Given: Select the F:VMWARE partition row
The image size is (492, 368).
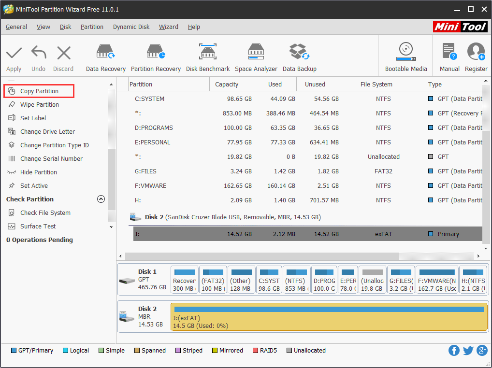Looking at the screenshot, I should point(308,185).
